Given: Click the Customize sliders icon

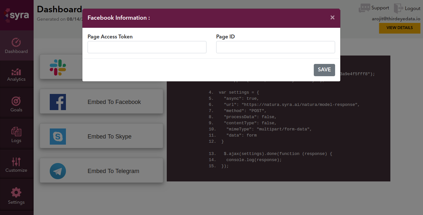Looking at the screenshot, I should (x=16, y=162).
